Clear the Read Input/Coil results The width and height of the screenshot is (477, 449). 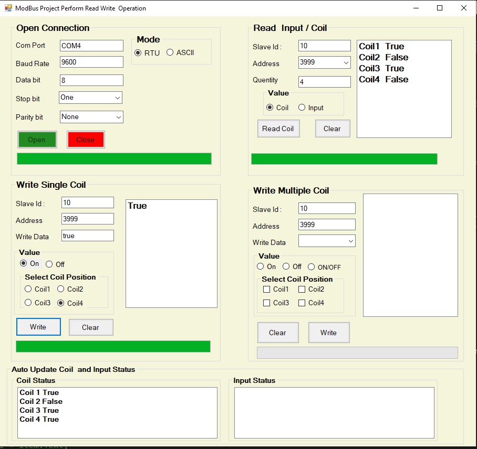pos(332,129)
